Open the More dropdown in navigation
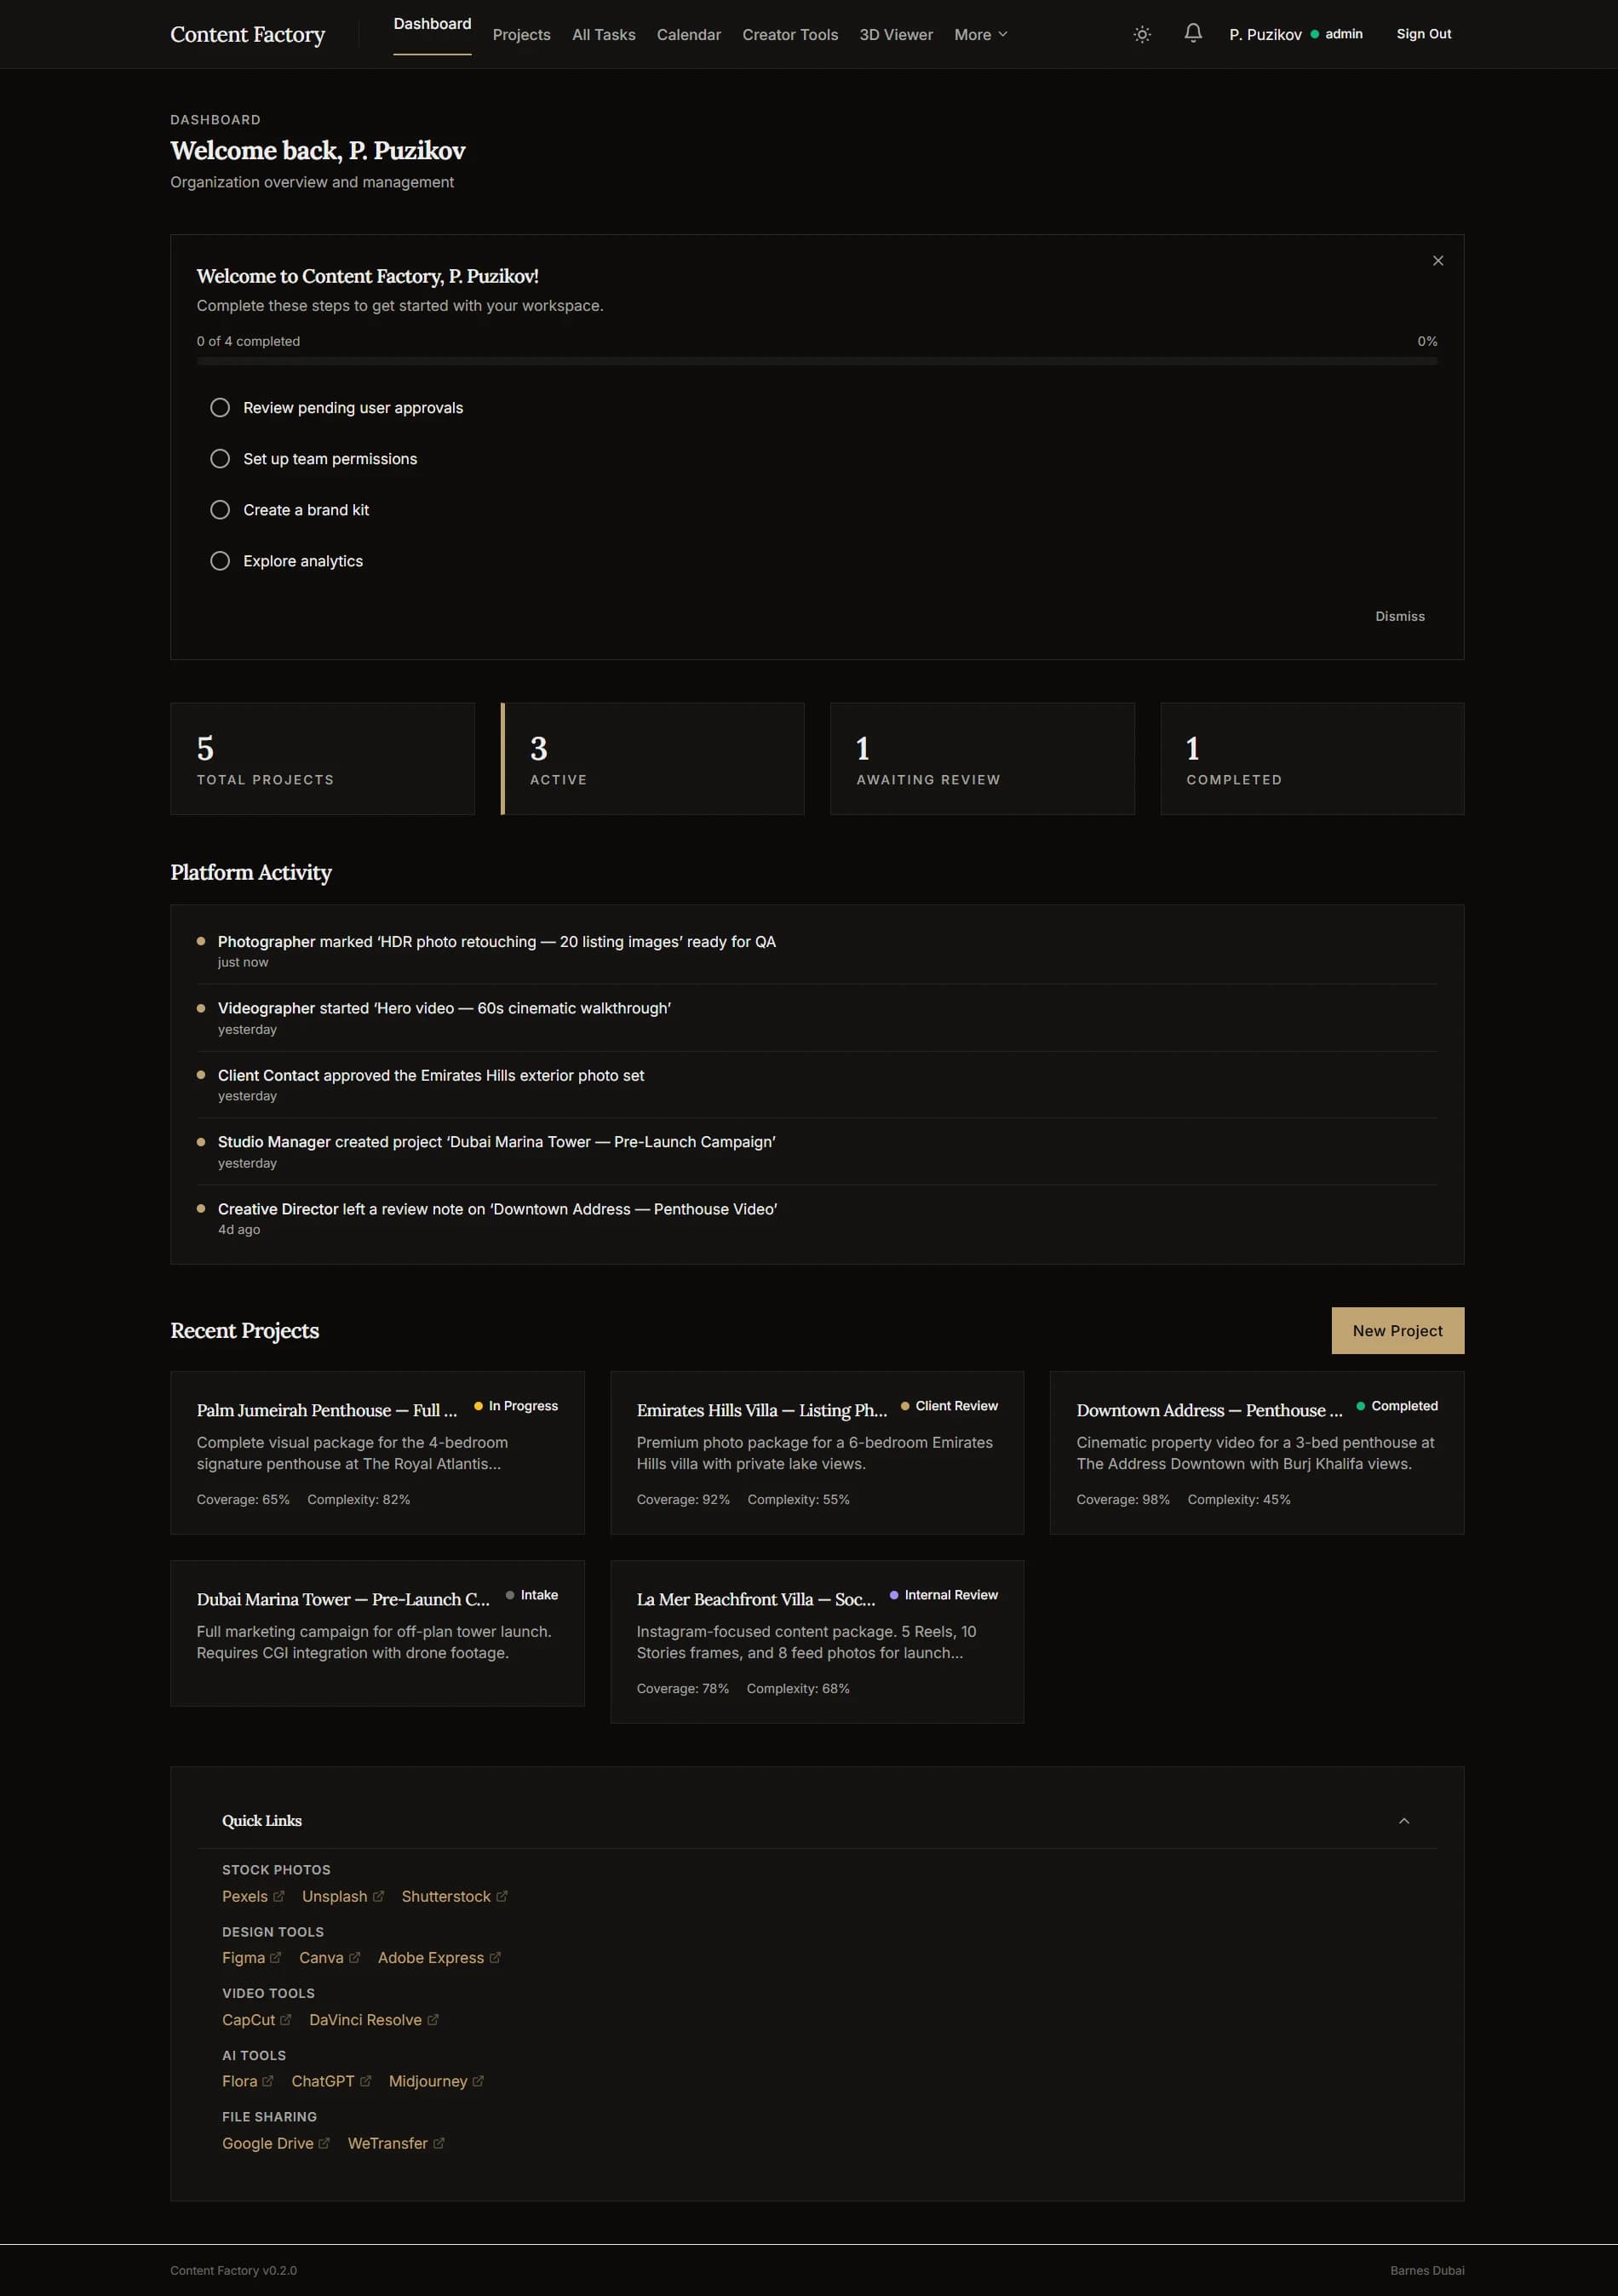Screen dimensions: 1618x2296 980,34
